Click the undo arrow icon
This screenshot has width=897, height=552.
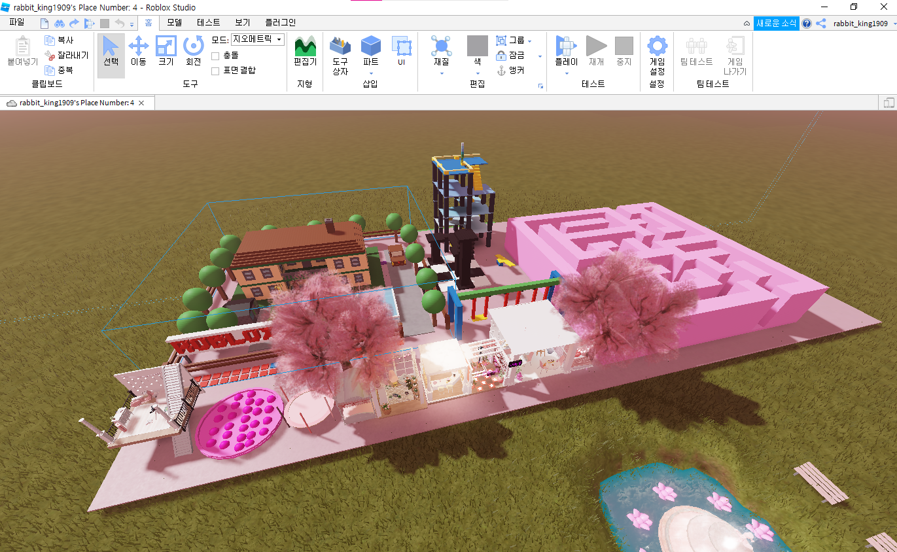tap(119, 23)
